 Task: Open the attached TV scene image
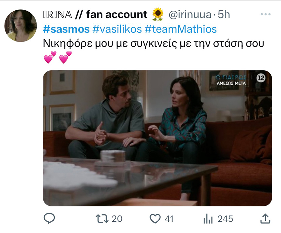[157, 138]
